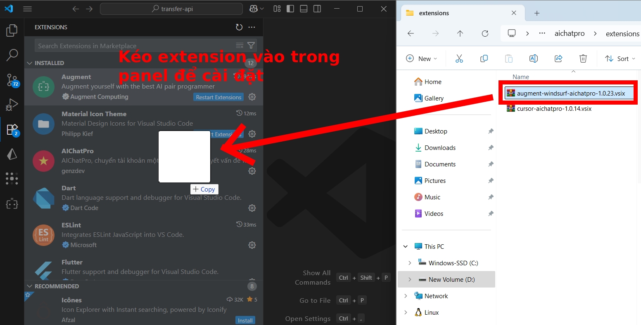Viewport: 641px width, 325px height.
Task: Open the Search view in activity bar
Action: pos(12,55)
